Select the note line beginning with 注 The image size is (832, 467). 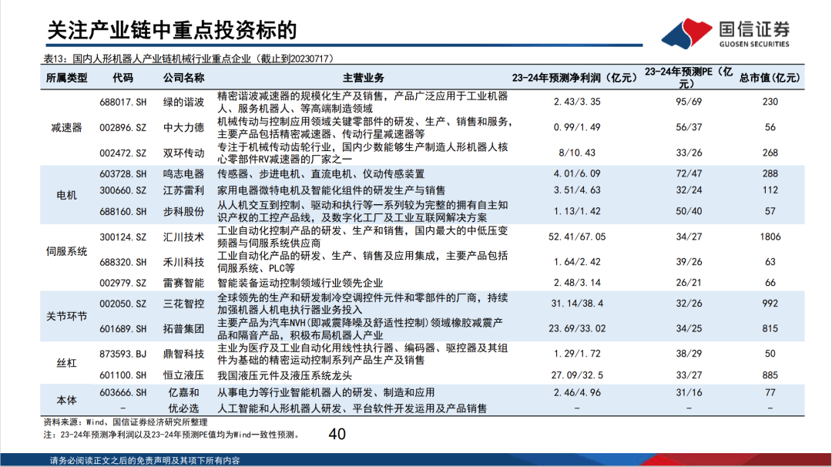(x=173, y=435)
